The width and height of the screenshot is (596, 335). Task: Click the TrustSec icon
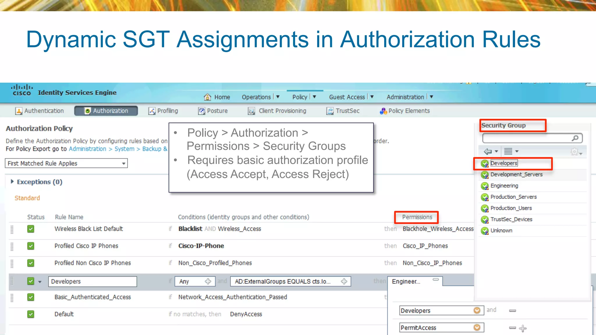click(x=330, y=111)
